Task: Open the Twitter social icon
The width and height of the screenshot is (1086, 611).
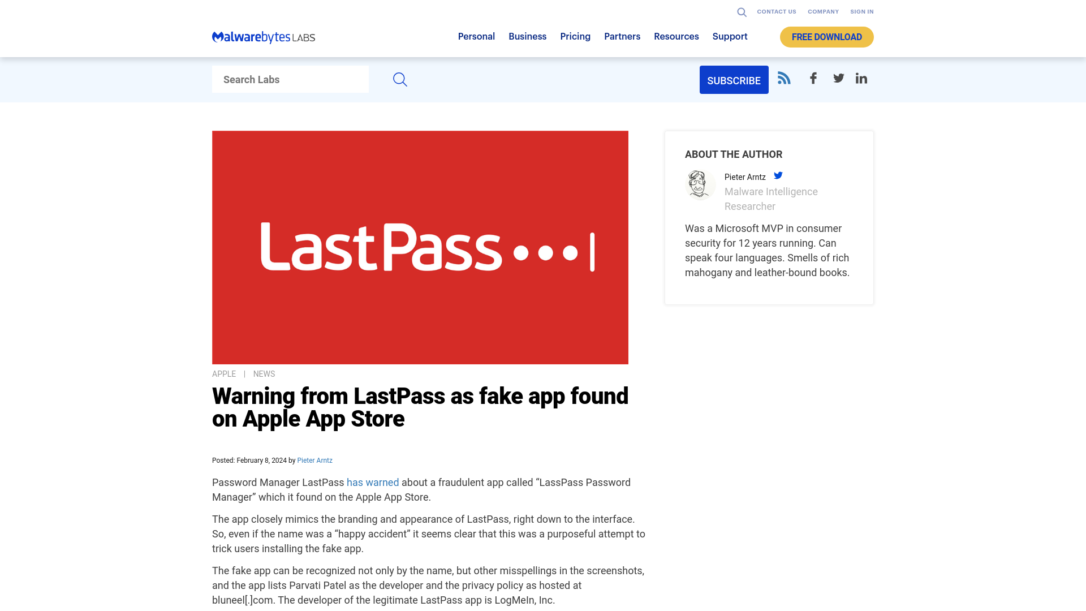Action: point(838,78)
